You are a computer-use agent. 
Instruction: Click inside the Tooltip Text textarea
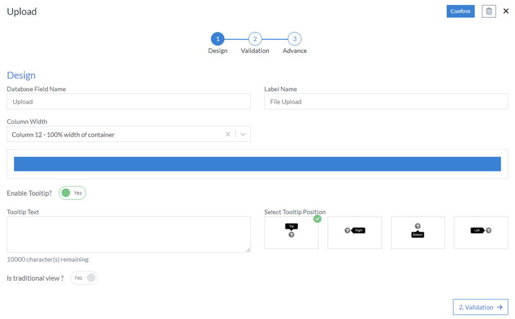128,234
